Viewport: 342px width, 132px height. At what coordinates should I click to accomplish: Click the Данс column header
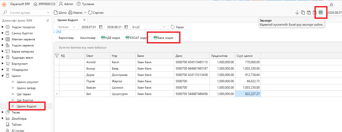192,56
